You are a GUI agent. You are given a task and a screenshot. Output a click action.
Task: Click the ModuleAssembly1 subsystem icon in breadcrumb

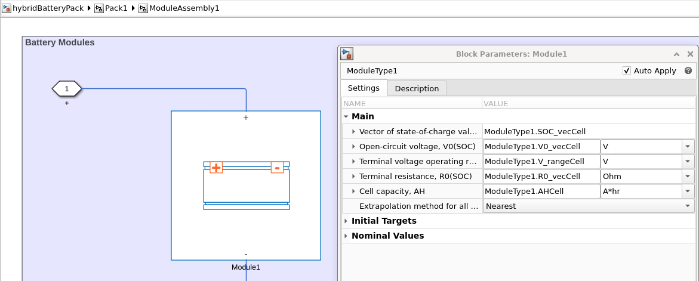(143, 9)
